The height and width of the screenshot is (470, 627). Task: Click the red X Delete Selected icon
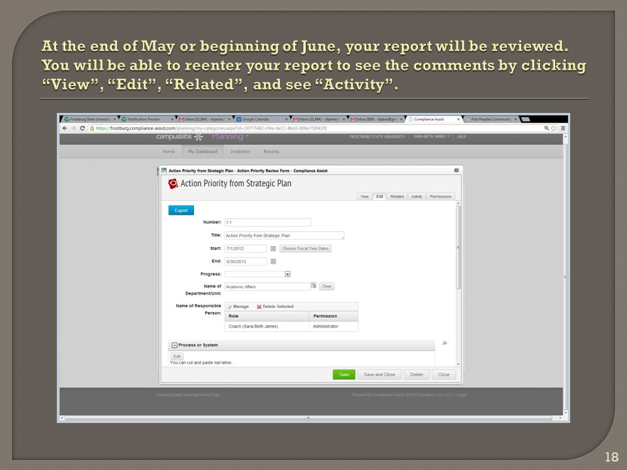pos(259,307)
